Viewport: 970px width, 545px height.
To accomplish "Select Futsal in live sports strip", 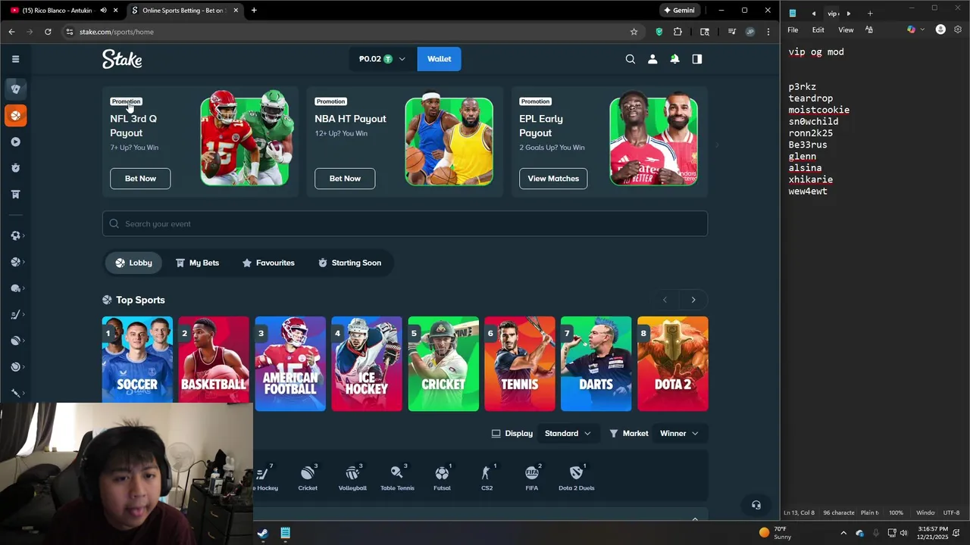I will (x=442, y=478).
